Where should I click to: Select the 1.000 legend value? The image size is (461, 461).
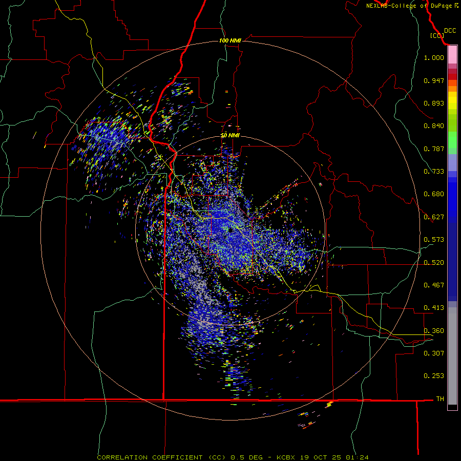point(434,57)
